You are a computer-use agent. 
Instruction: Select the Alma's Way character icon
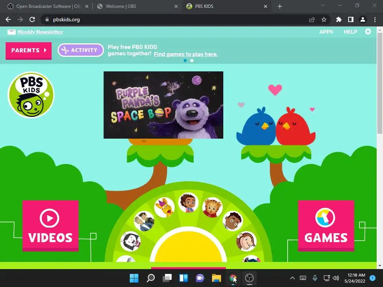188,203
